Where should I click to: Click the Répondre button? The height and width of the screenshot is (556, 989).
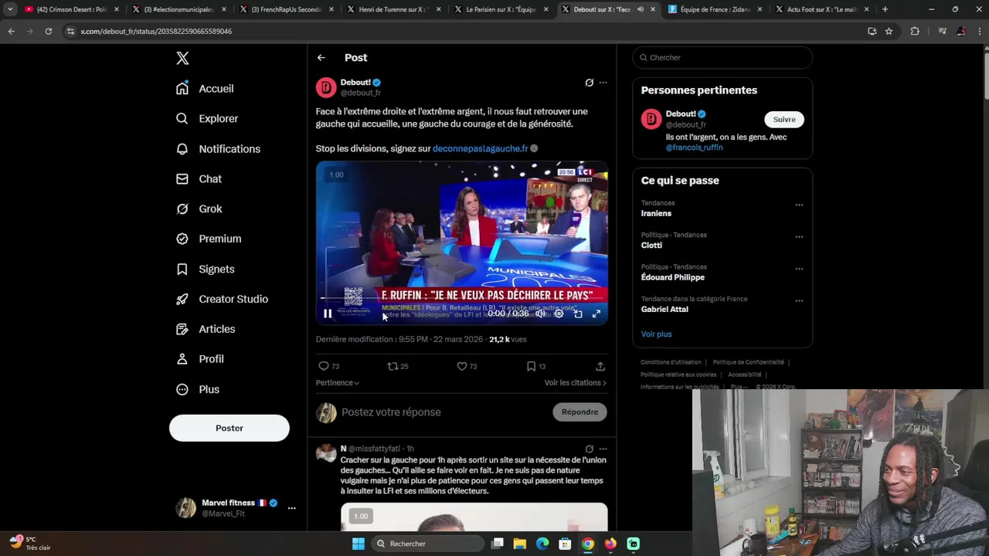tap(580, 412)
